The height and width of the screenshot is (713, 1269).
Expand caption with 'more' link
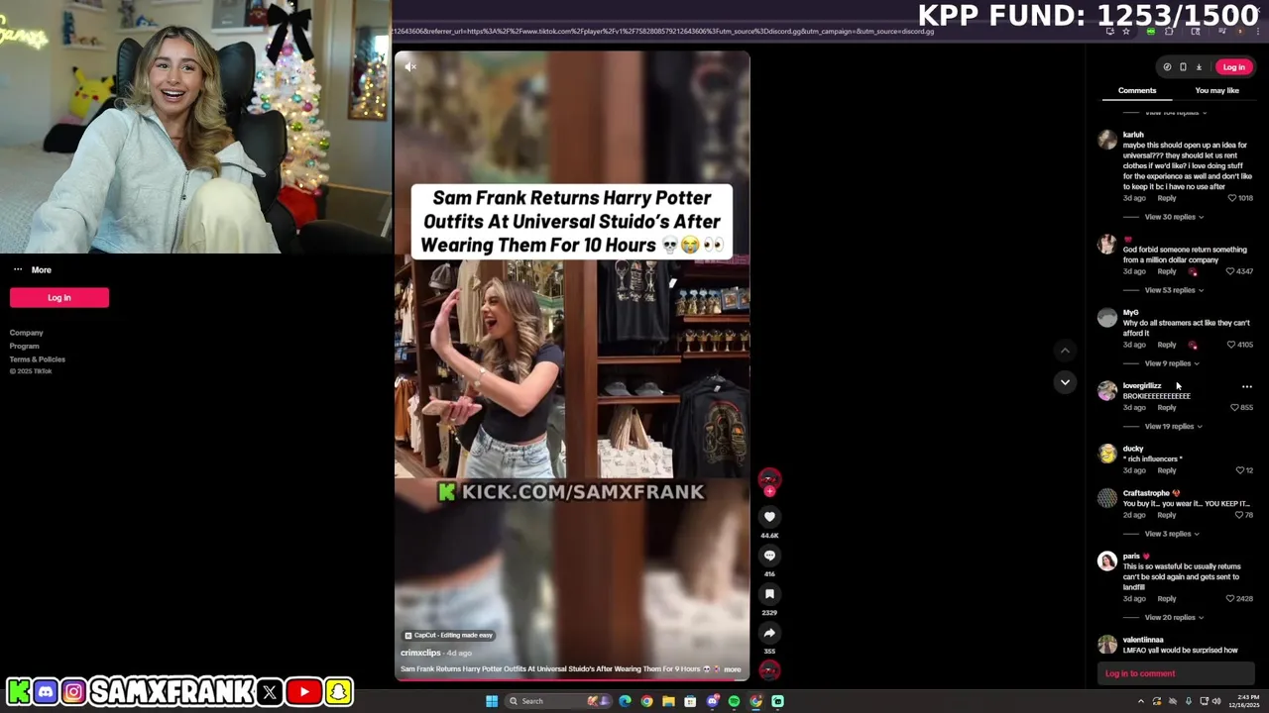click(732, 669)
